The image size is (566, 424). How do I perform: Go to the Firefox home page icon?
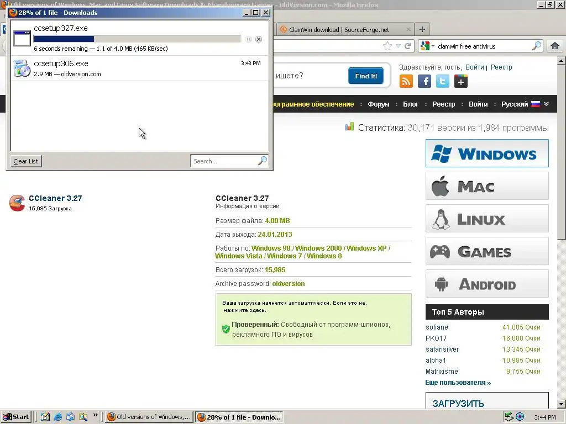point(555,46)
